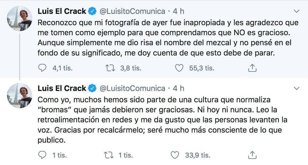Open the second tweet's chevron options menu
This screenshot has width=308, height=165.
pos(296,88)
